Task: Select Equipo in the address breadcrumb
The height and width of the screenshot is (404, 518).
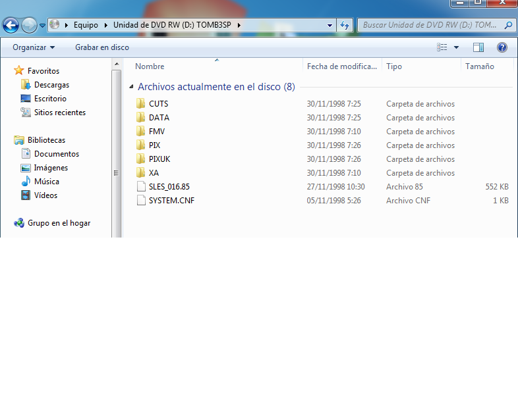Action: tap(86, 25)
